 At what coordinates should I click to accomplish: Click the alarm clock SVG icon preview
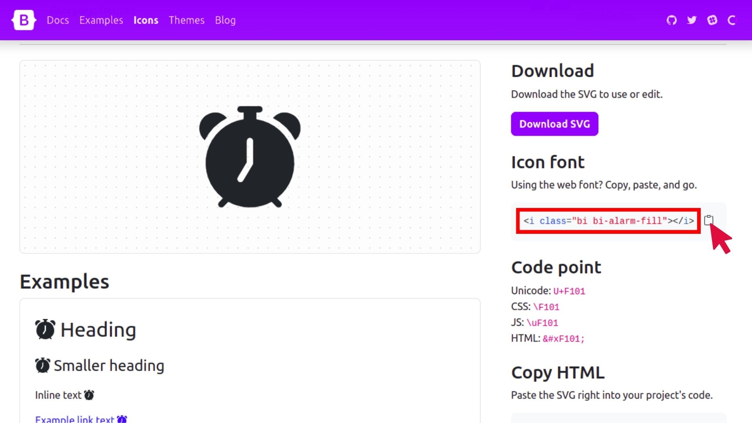(251, 157)
